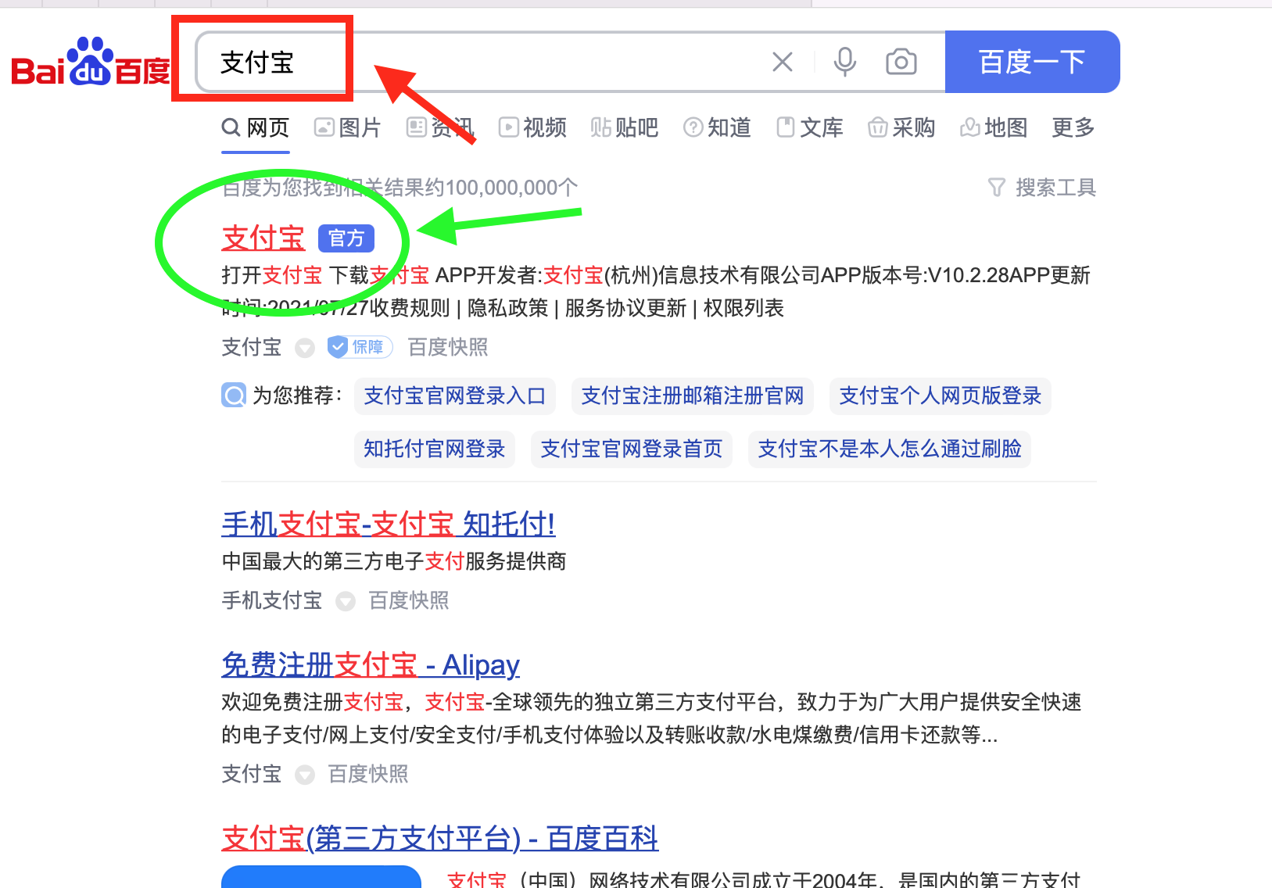Image resolution: width=1272 pixels, height=888 pixels.
Task: Click the 百度一下 search button
Action: (x=1032, y=62)
